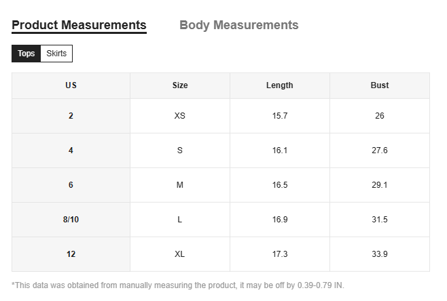This screenshot has height=301, width=447.
Task: Switch to the Product Measurements tab
Action: 79,25
